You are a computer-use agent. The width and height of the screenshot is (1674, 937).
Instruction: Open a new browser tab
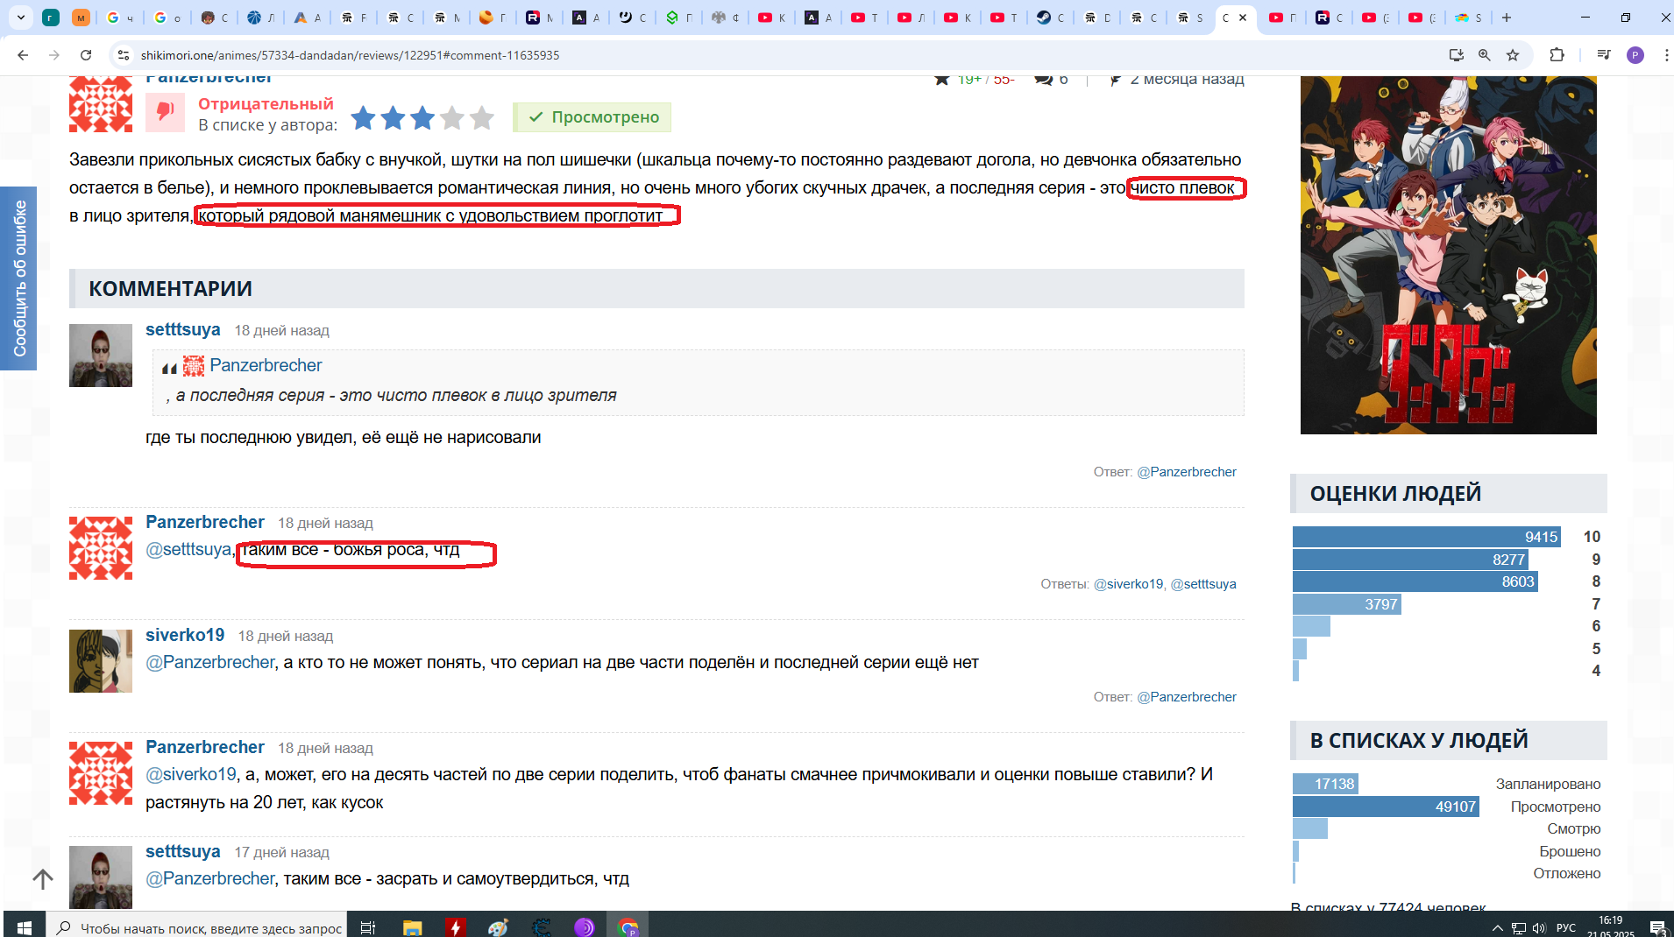(x=1507, y=18)
